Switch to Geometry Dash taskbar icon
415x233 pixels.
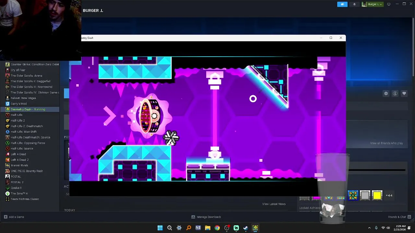[255, 228]
